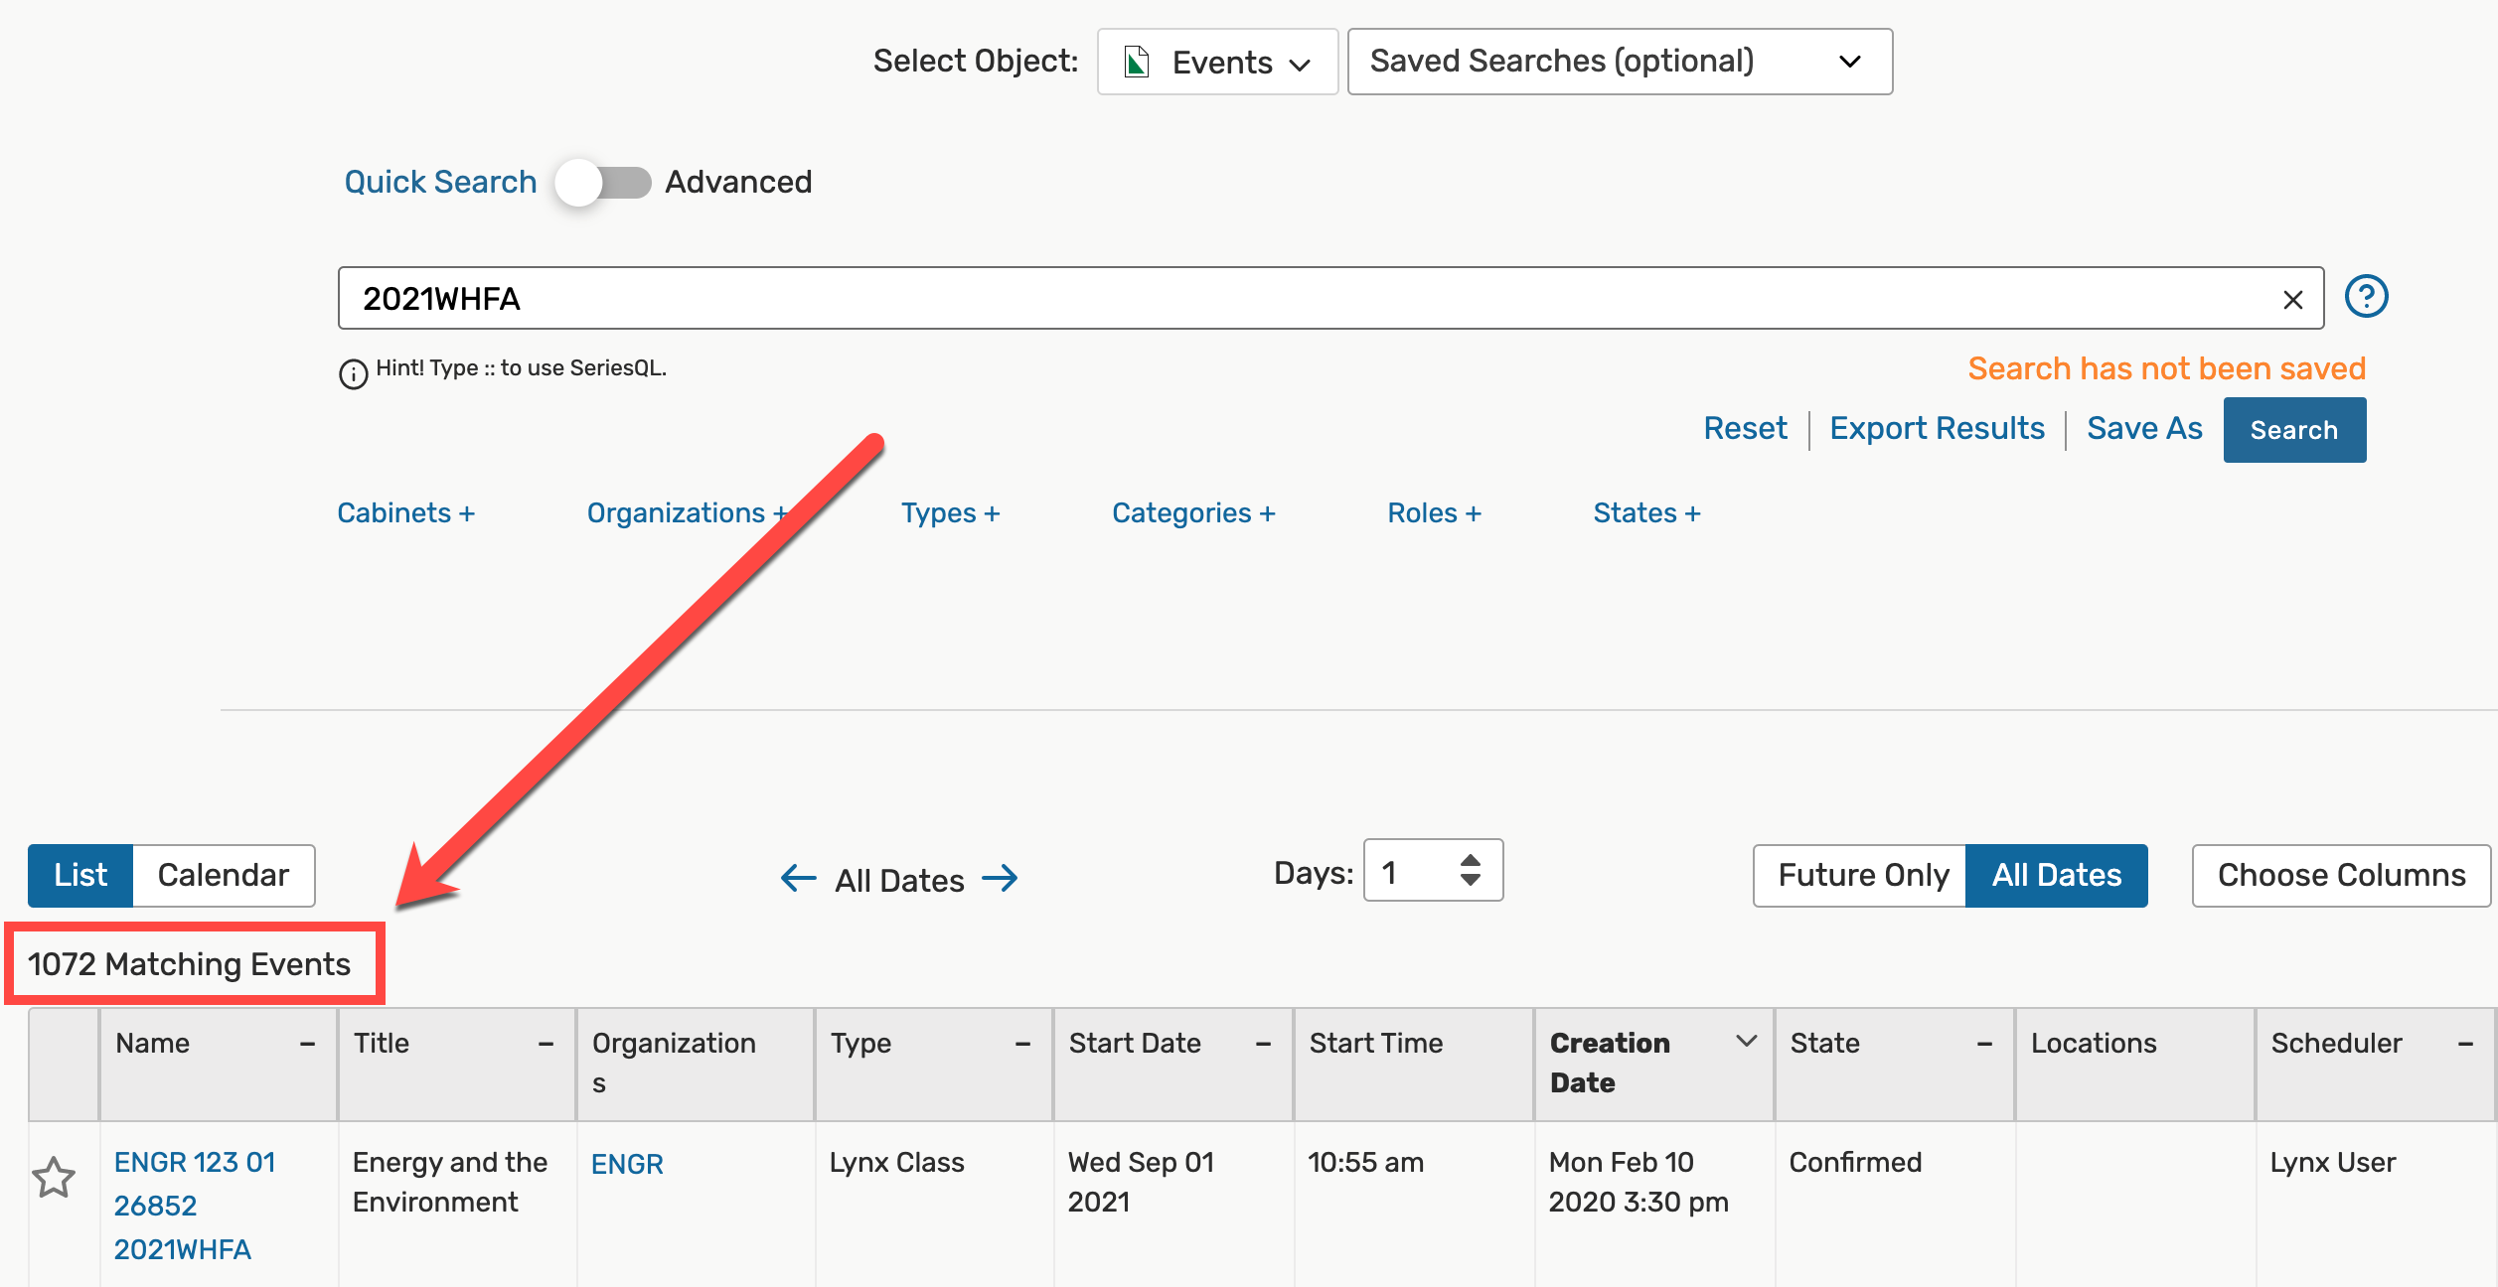Collapse the Name column minus icon
This screenshot has height=1287, width=2498.
(307, 1044)
